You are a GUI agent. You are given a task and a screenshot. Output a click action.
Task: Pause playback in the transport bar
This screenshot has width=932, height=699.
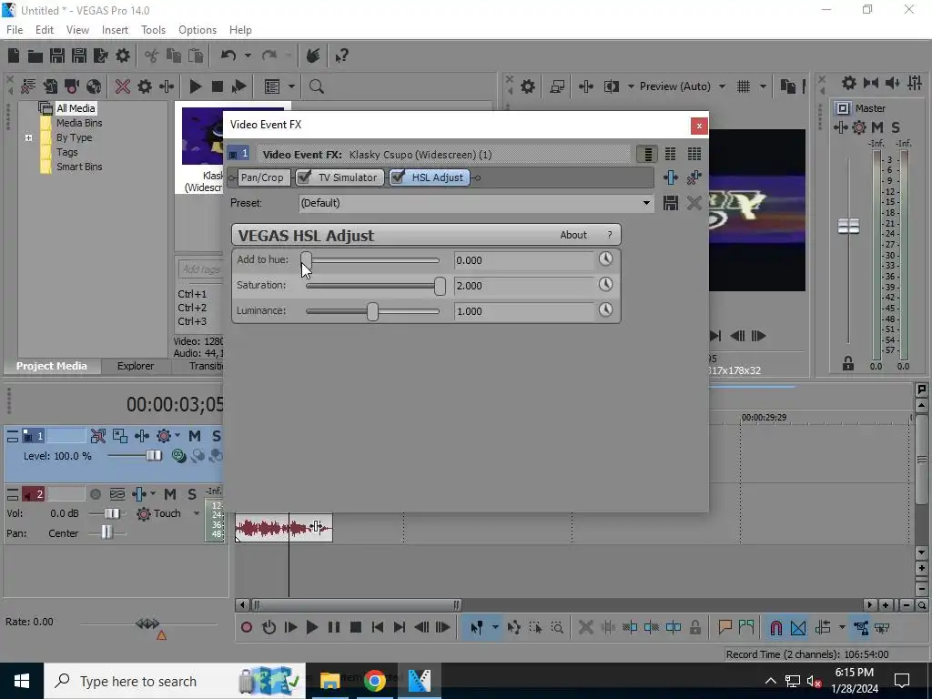334,627
